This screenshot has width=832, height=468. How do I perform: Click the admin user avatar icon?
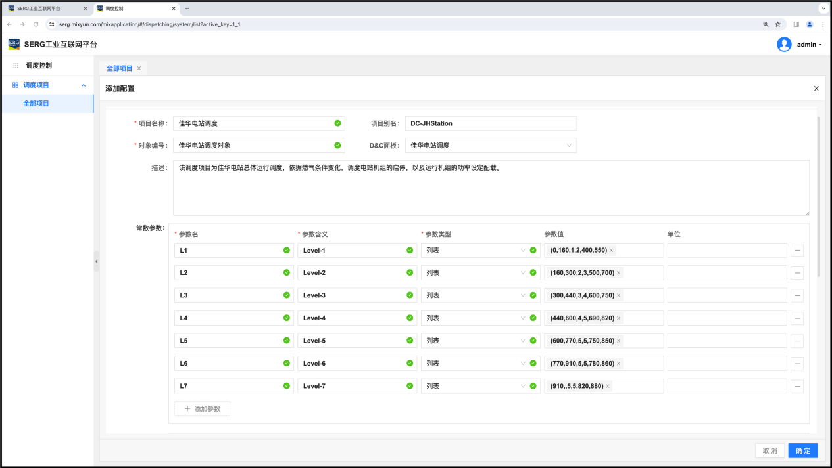[784, 45]
